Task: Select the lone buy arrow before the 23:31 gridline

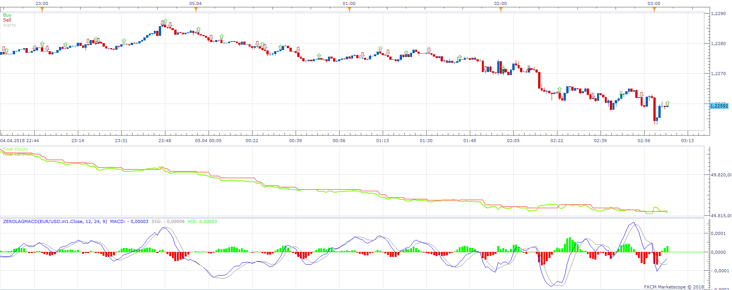Action: tap(124, 41)
